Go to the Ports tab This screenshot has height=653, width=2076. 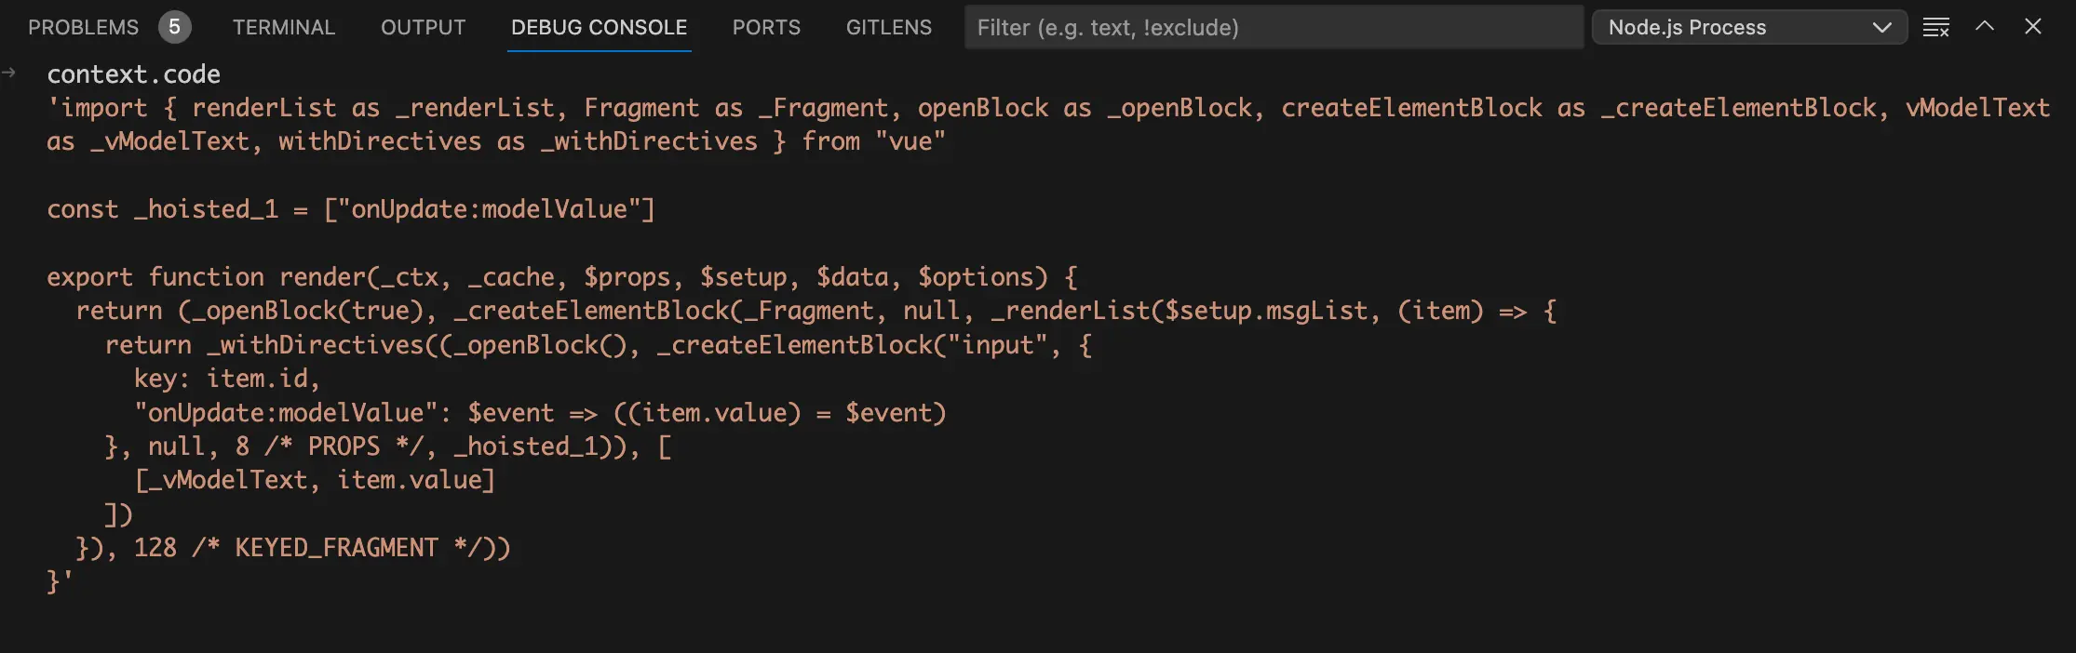[x=765, y=27]
